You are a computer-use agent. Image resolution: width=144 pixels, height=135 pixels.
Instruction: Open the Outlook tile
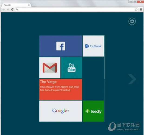click(x=93, y=46)
